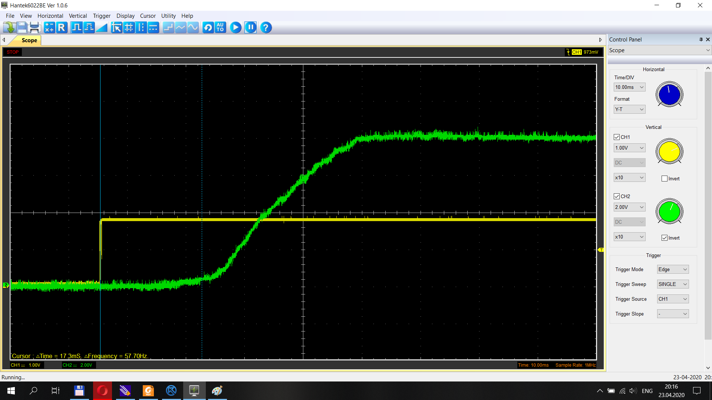Turn the yellow CH1 vertical knob
712x400 pixels.
[x=669, y=151]
